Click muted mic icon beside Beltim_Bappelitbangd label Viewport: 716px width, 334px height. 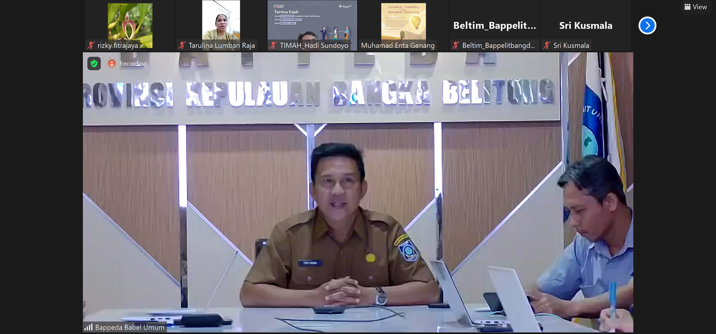coord(456,45)
